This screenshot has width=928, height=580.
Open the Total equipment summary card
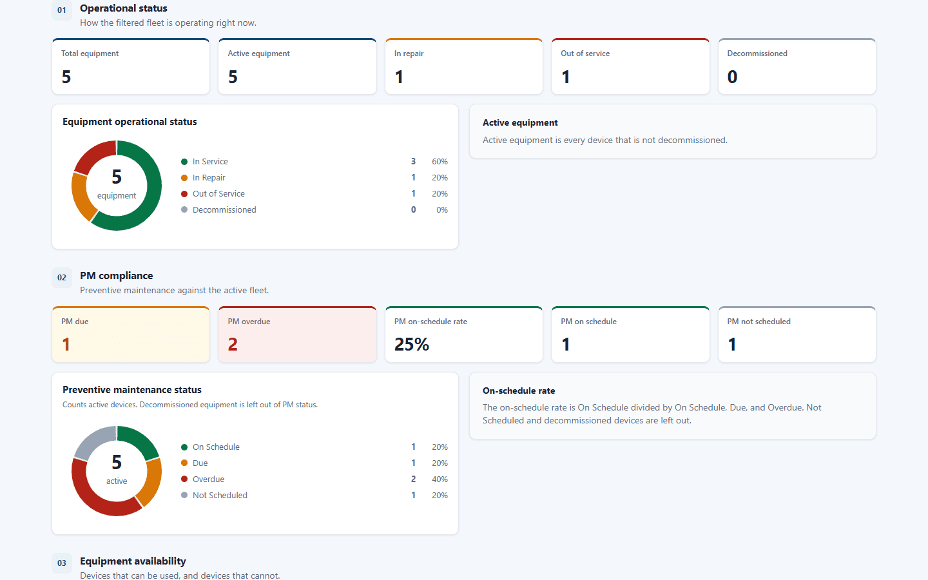tap(131, 66)
